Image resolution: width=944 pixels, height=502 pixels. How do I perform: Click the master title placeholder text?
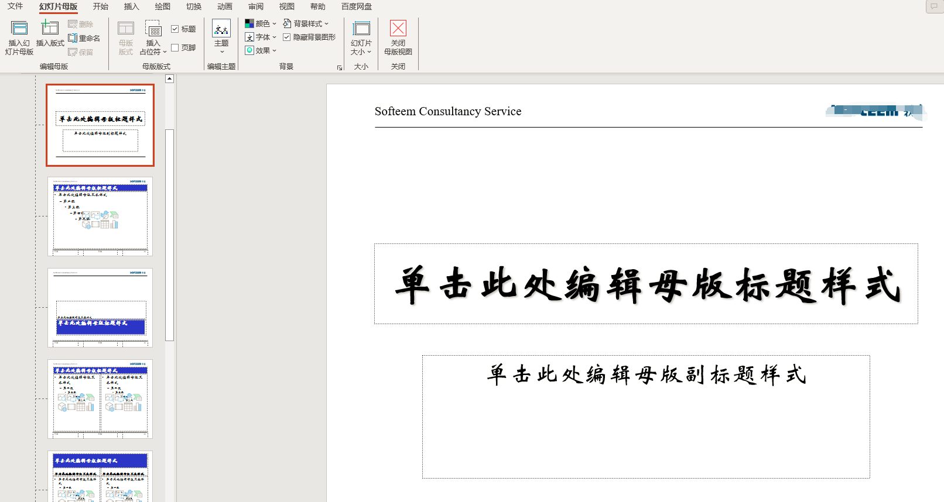pos(647,285)
